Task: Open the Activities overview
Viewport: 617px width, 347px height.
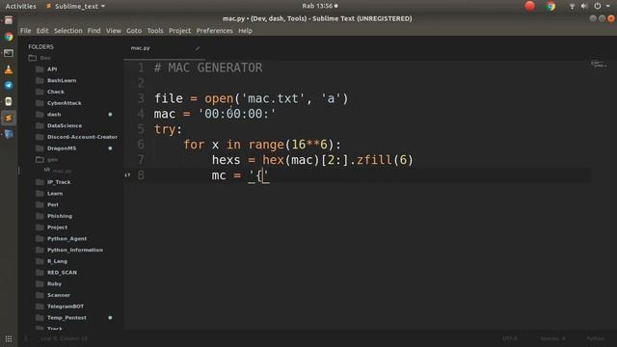Action: click(20, 7)
